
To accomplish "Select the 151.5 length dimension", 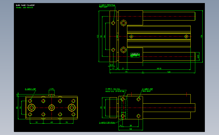I will coord(159,68).
